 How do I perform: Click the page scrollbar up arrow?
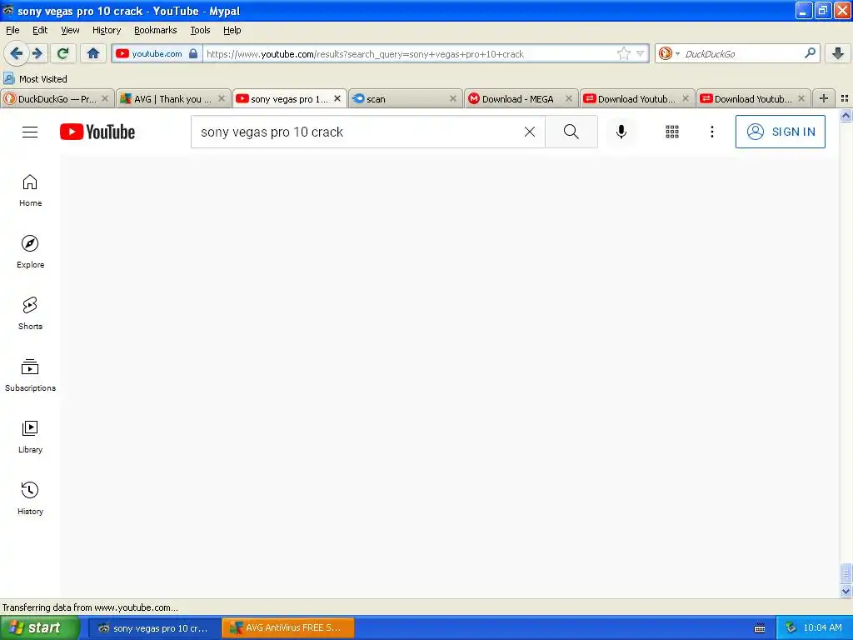tap(846, 115)
